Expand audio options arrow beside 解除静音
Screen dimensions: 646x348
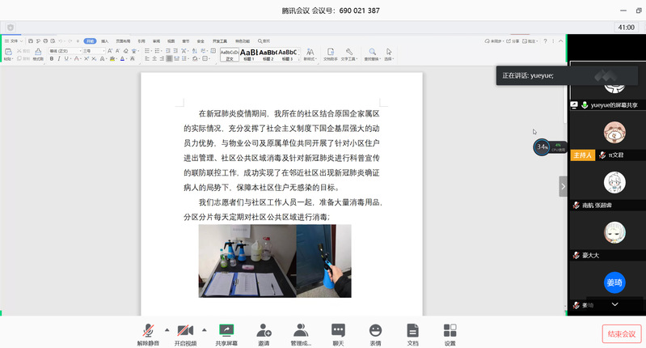coord(167,329)
